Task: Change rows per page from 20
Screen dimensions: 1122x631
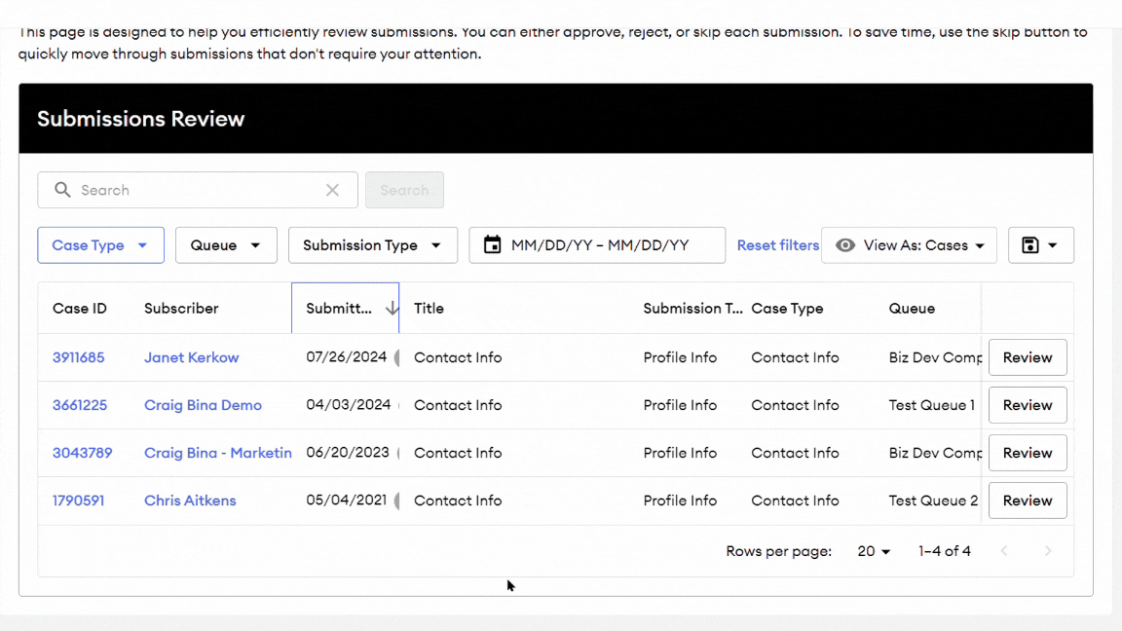Action: point(874,551)
